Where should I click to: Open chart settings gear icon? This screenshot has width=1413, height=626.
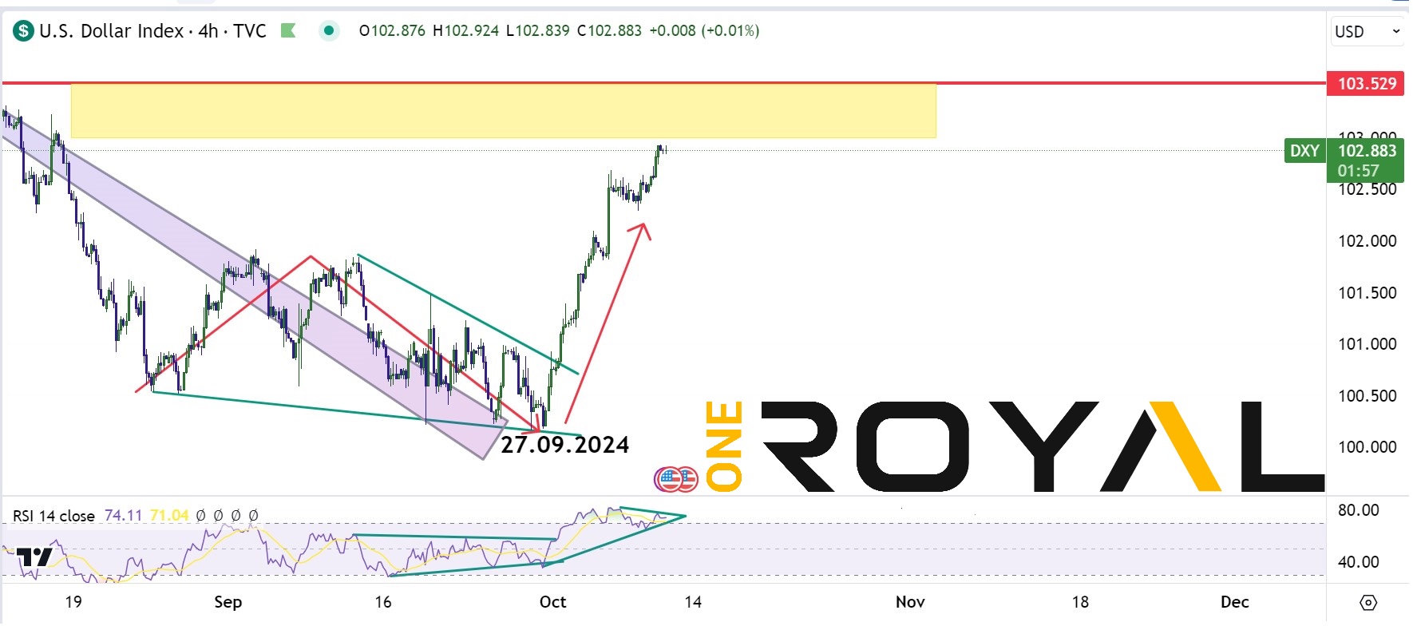pos(1367,602)
